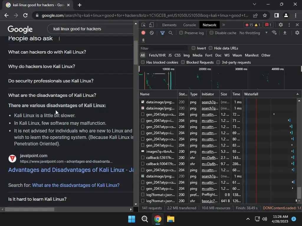Click the request list vertical scrollbar thumb
This screenshot has height=226, width=302.
tap(299, 193)
